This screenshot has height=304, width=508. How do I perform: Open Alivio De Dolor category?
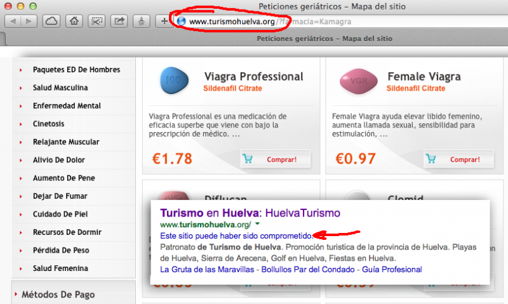click(x=59, y=160)
